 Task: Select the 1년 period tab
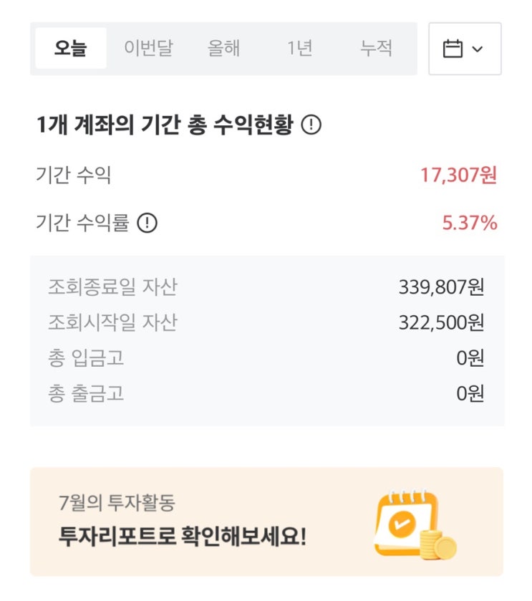300,49
